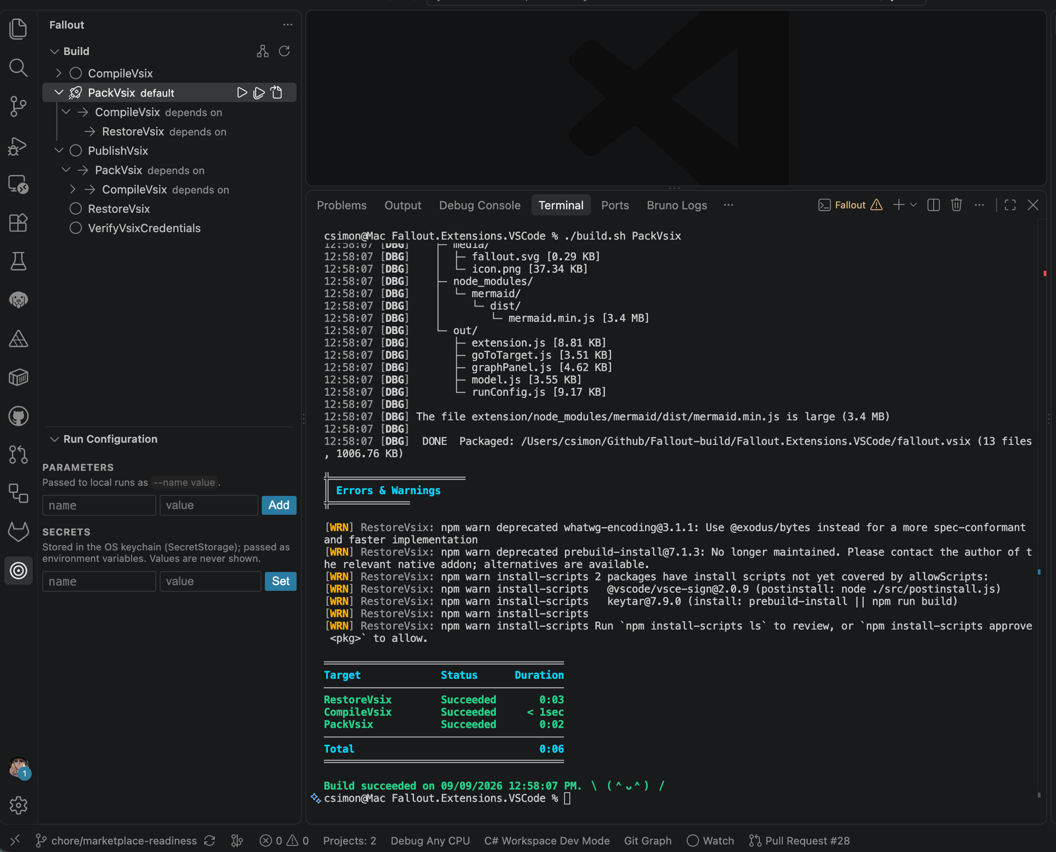Open the Extensions view
The width and height of the screenshot is (1056, 852).
click(18, 223)
